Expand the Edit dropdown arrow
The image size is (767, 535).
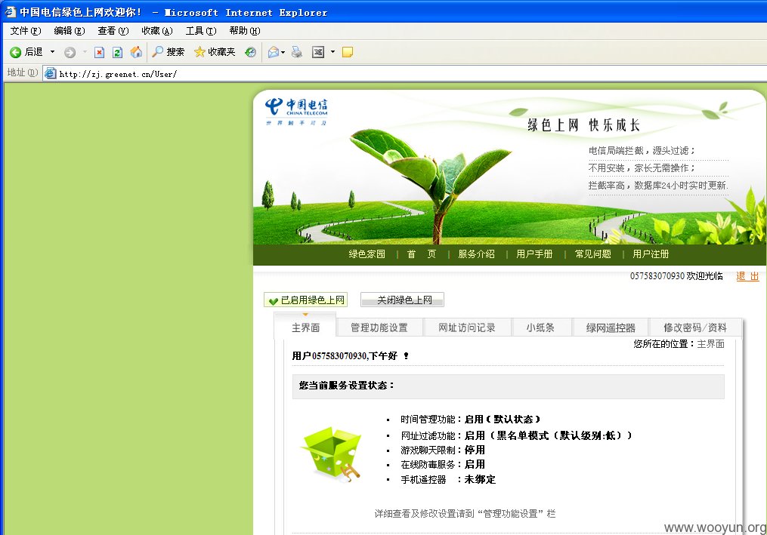(332, 52)
